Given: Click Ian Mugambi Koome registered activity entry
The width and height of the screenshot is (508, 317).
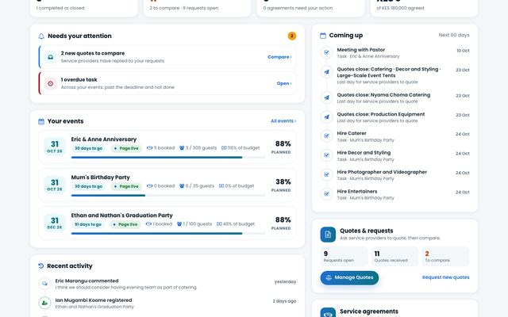Looking at the screenshot, I should click(x=167, y=304).
